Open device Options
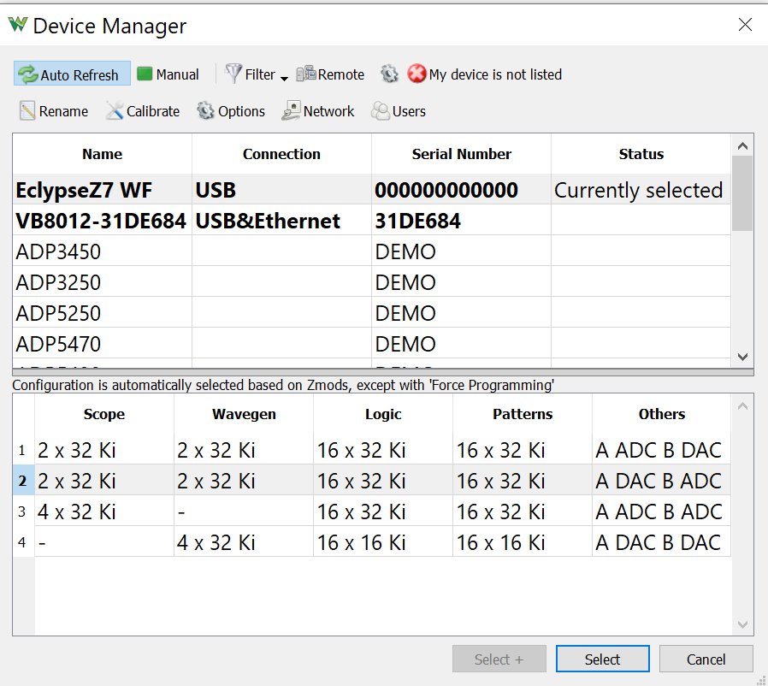This screenshot has height=686, width=768. [x=231, y=110]
